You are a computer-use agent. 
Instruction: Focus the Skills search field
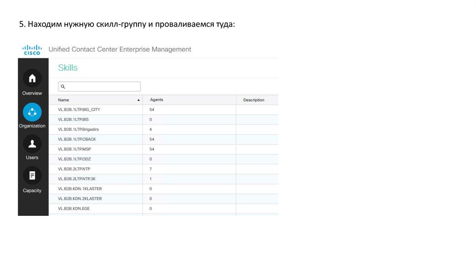(x=99, y=87)
